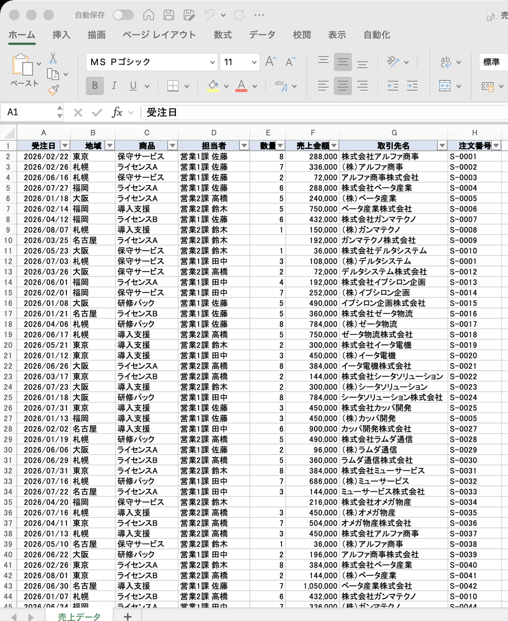508x621 pixels.
Task: Click the Cut scissors icon
Action: (x=53, y=57)
